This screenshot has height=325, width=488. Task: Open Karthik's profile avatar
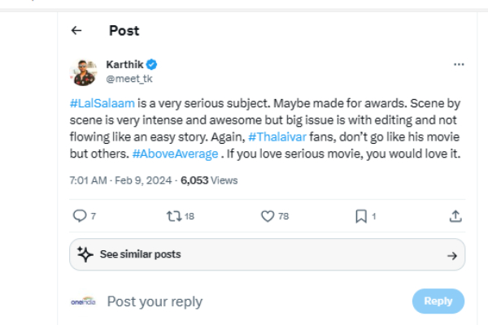pos(85,71)
